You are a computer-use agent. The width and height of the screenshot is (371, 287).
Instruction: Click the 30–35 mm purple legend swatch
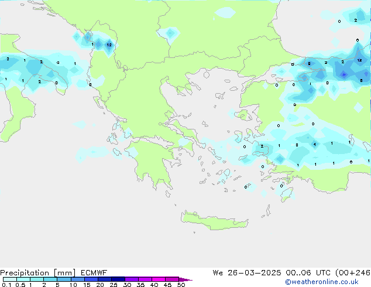132,279
